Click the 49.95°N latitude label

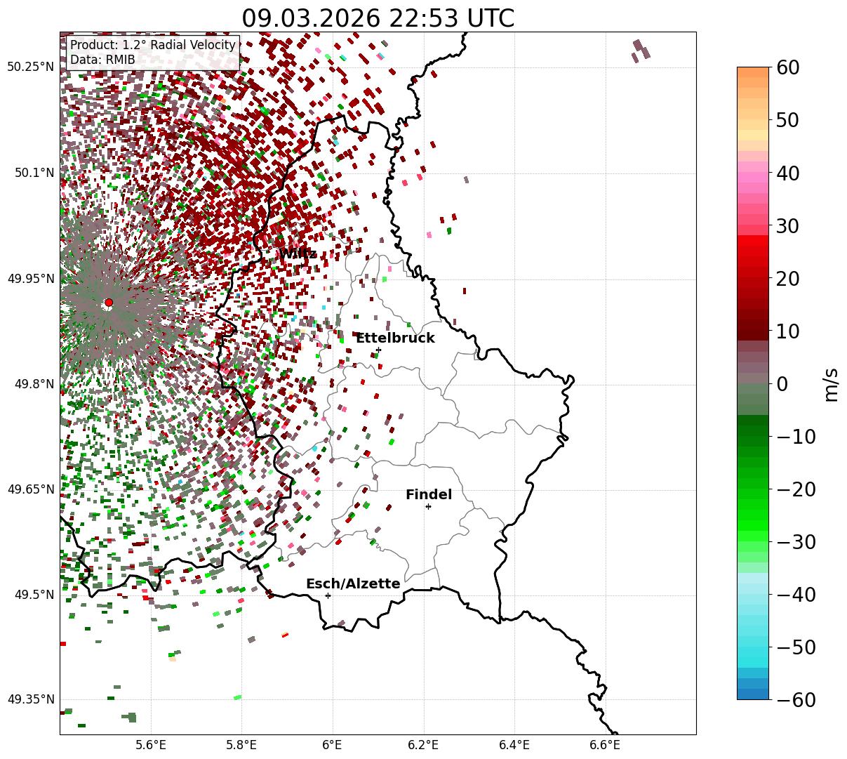point(30,279)
